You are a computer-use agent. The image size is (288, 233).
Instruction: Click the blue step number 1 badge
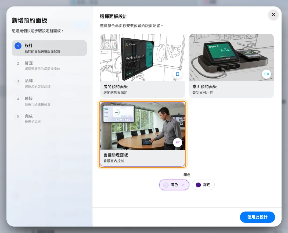pyautogui.click(x=18, y=46)
